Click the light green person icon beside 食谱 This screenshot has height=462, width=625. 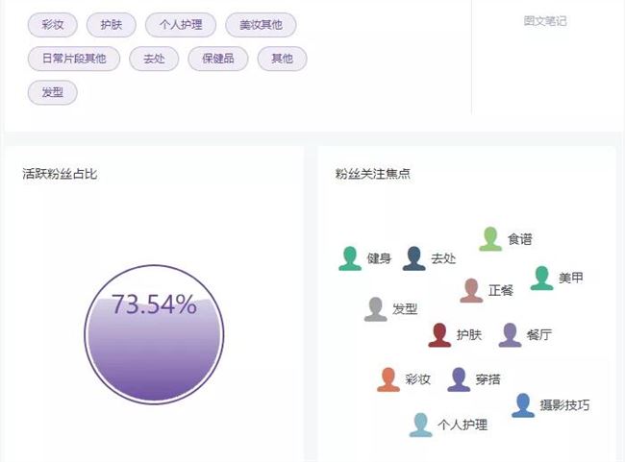490,239
